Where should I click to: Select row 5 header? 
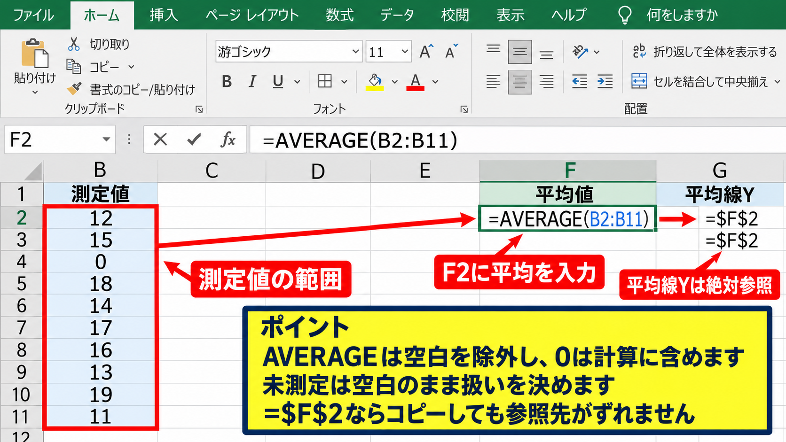(22, 284)
